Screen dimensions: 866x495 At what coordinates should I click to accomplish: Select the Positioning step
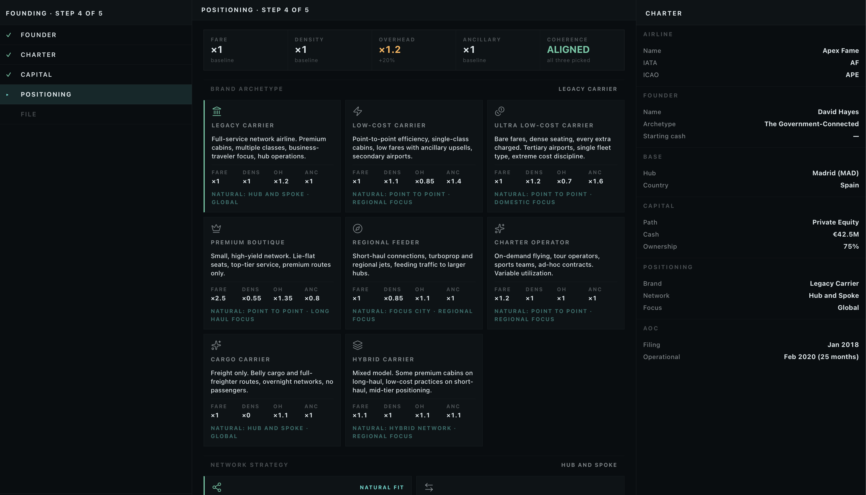tap(96, 95)
